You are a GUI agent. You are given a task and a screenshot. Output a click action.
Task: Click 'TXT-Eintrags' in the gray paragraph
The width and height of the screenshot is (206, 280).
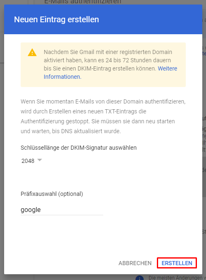(121, 111)
